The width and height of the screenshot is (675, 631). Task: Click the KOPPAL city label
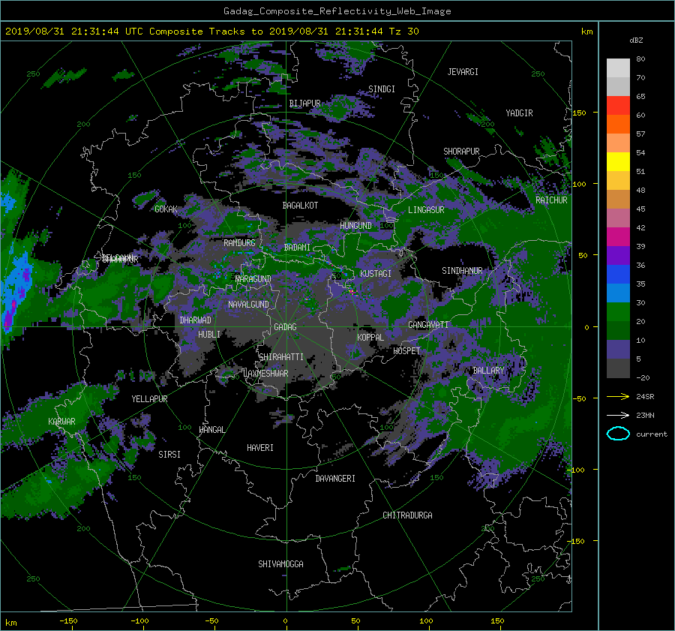(x=370, y=338)
